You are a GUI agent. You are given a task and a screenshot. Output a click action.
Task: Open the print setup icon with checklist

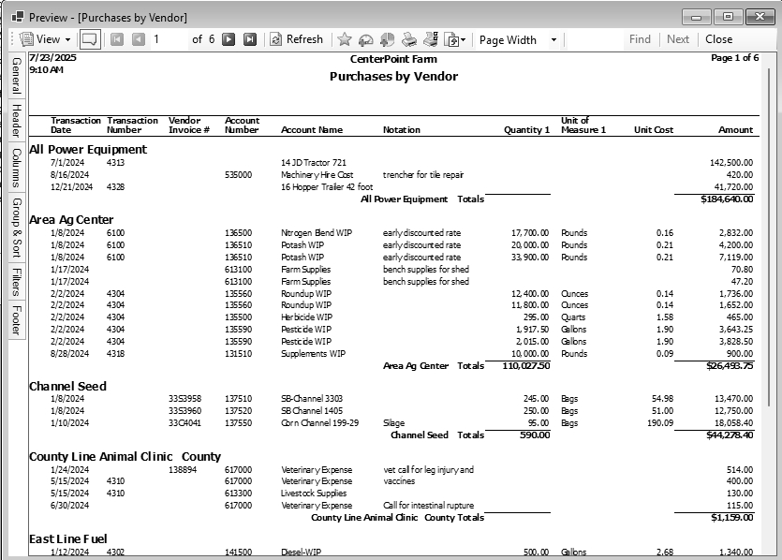tap(431, 39)
